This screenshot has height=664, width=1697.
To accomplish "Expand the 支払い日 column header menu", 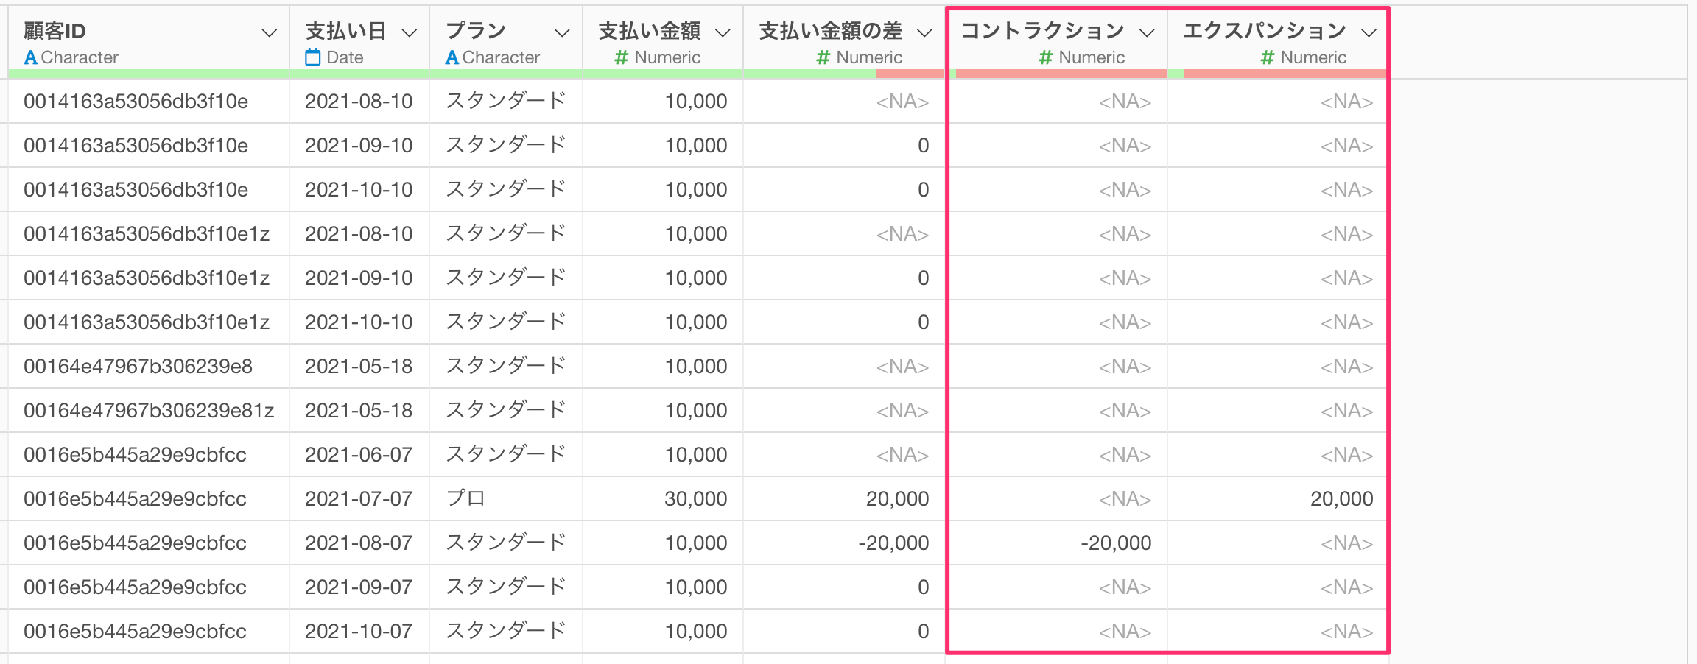I will point(410,32).
